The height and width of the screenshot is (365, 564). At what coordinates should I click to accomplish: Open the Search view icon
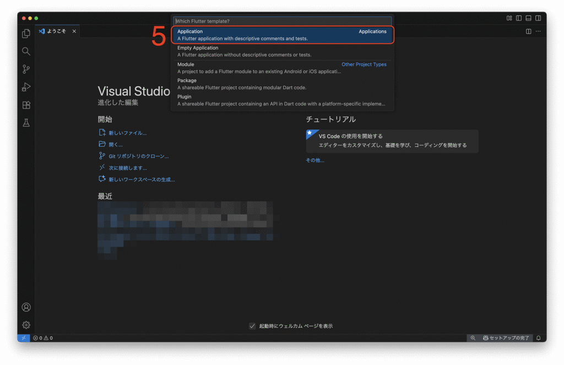[x=26, y=51]
